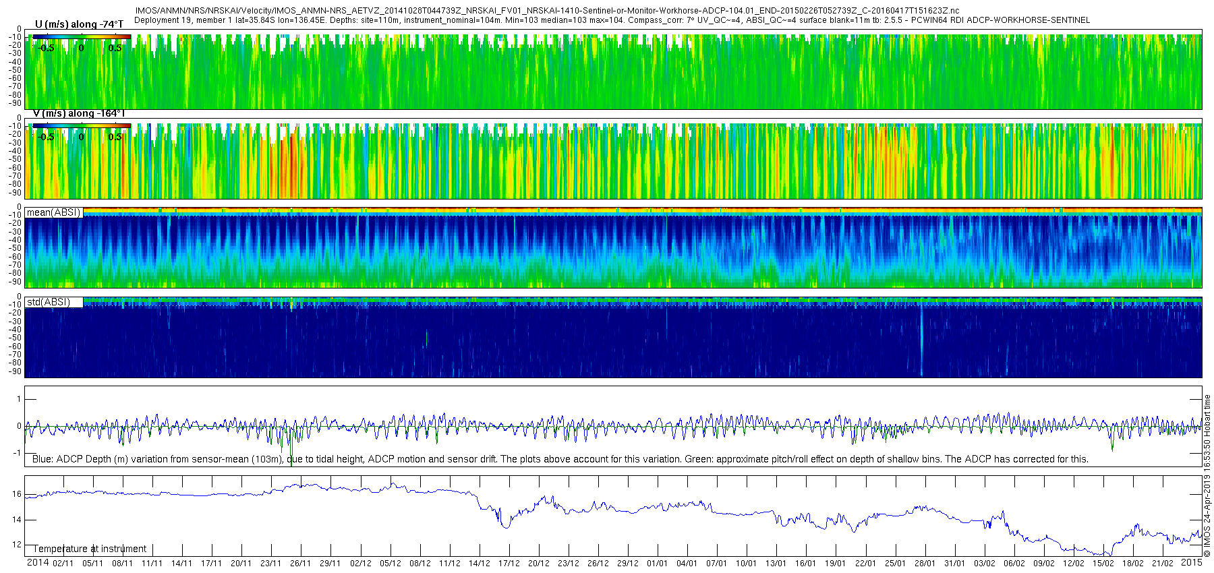Click the 'std(ABSI)' panel label
1214x573 pixels.
coord(49,302)
